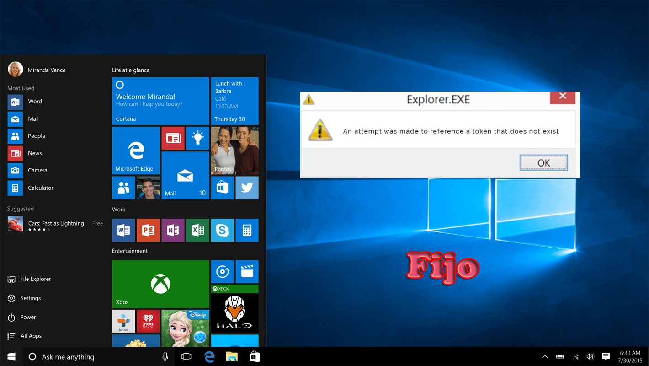Open the Excel tile in Work
The width and height of the screenshot is (649, 366).
(197, 230)
